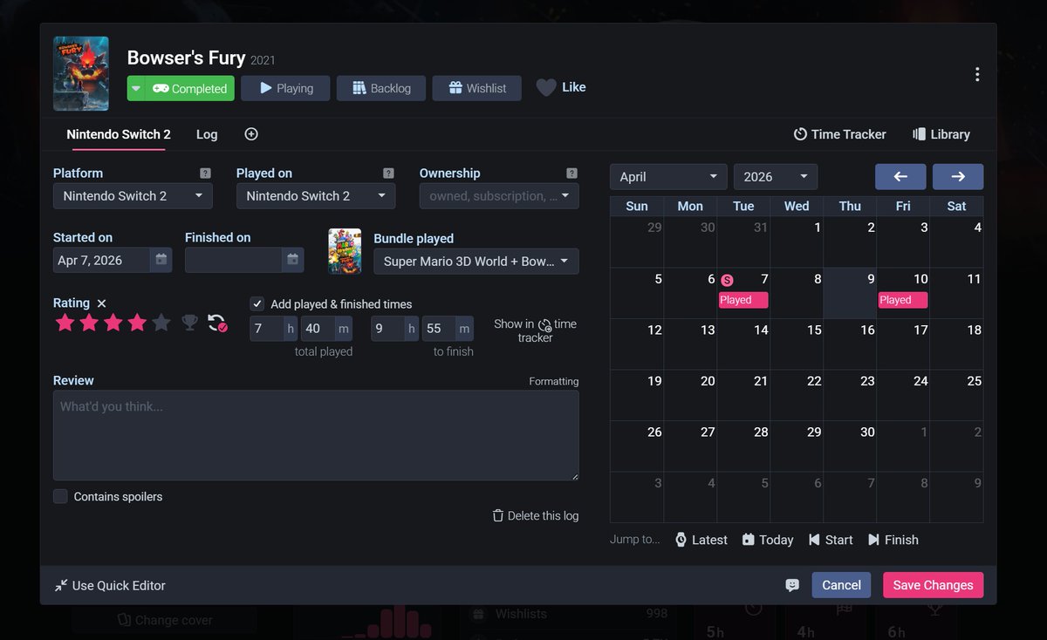Open Platform help question mark
Viewport: 1047px width, 640px height.
coord(205,174)
